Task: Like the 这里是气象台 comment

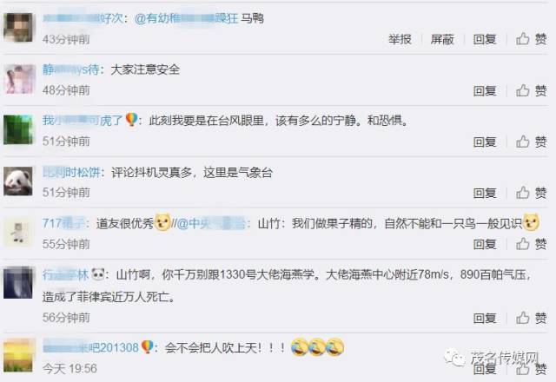Action: pos(531,193)
